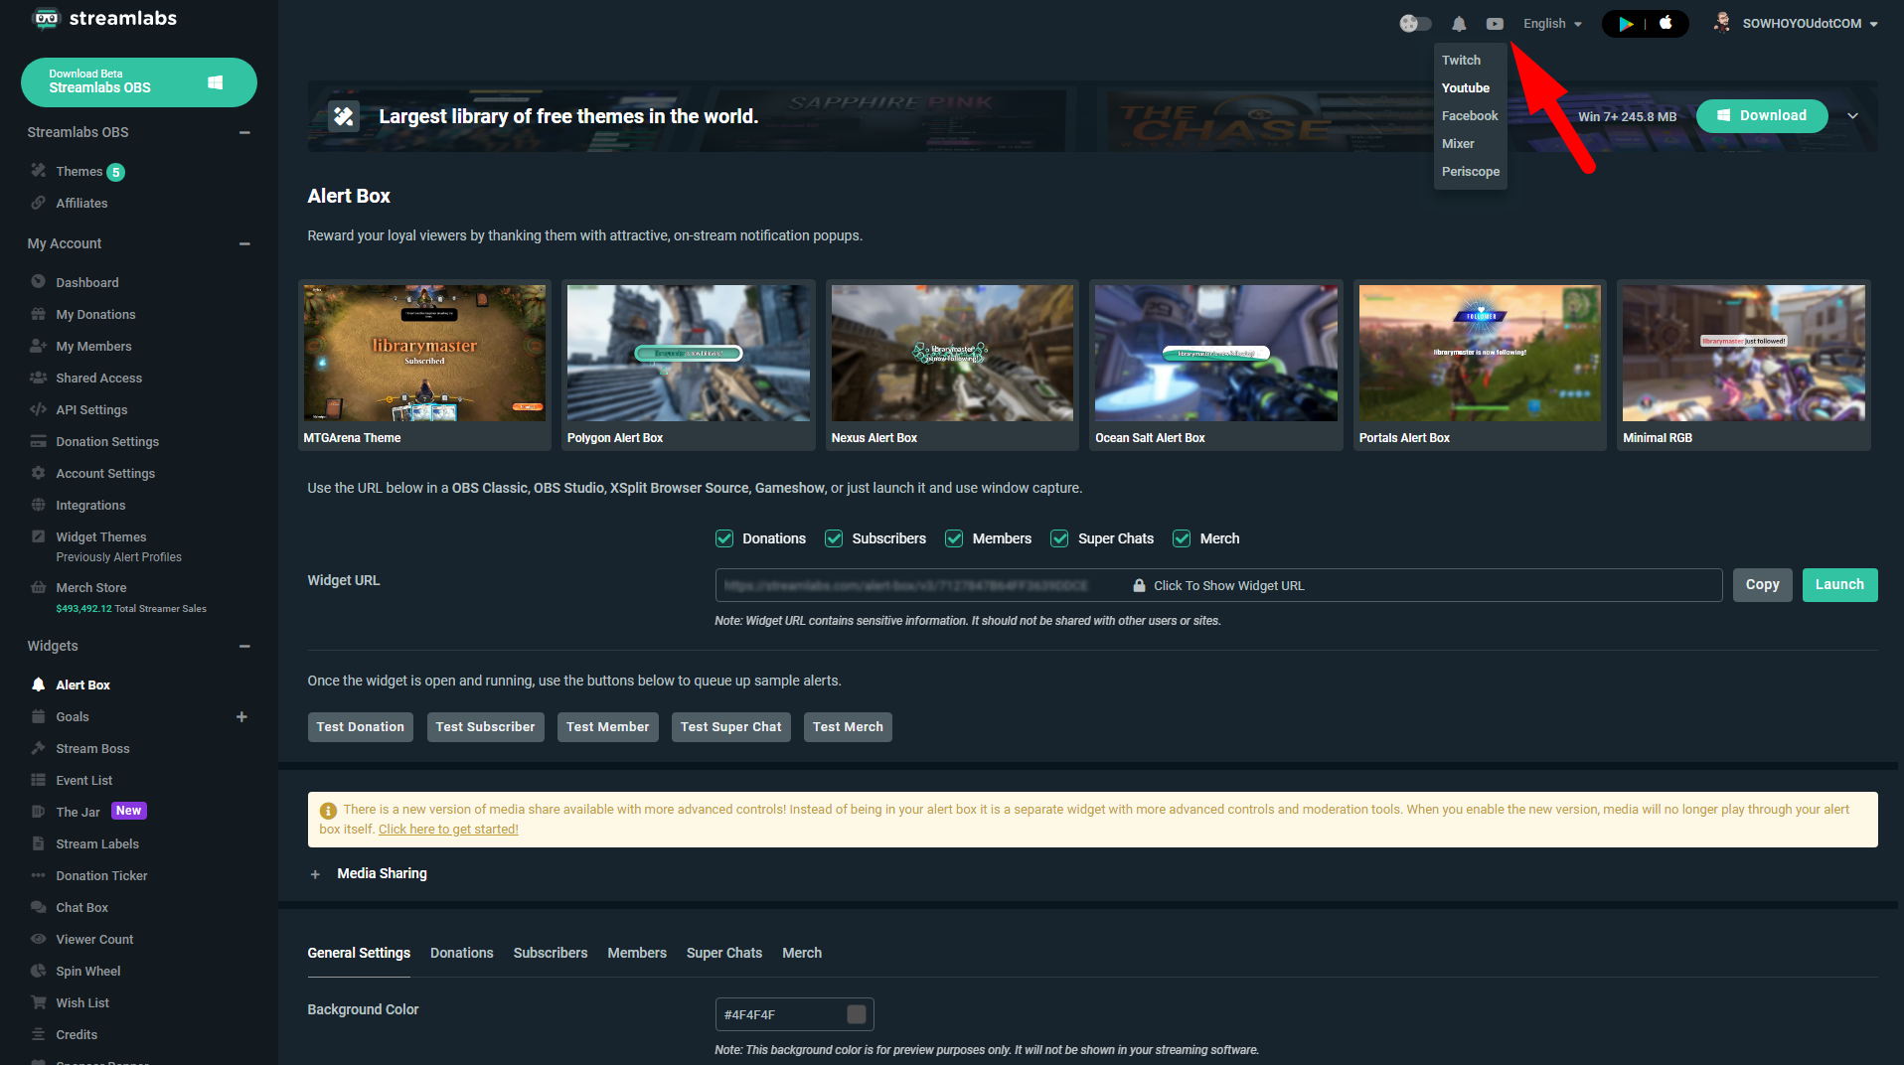
Task: Click the green Download button in banner
Action: pyautogui.click(x=1762, y=115)
